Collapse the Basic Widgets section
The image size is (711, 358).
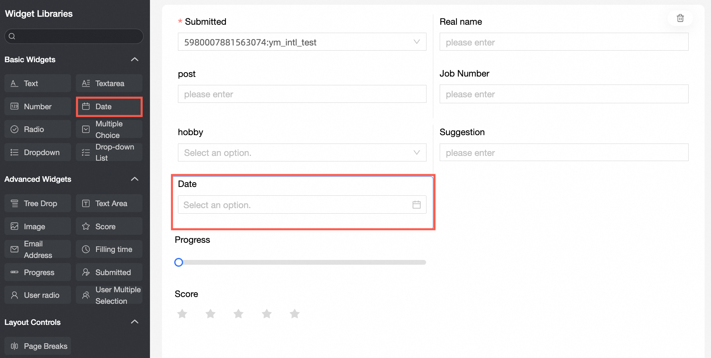click(135, 59)
